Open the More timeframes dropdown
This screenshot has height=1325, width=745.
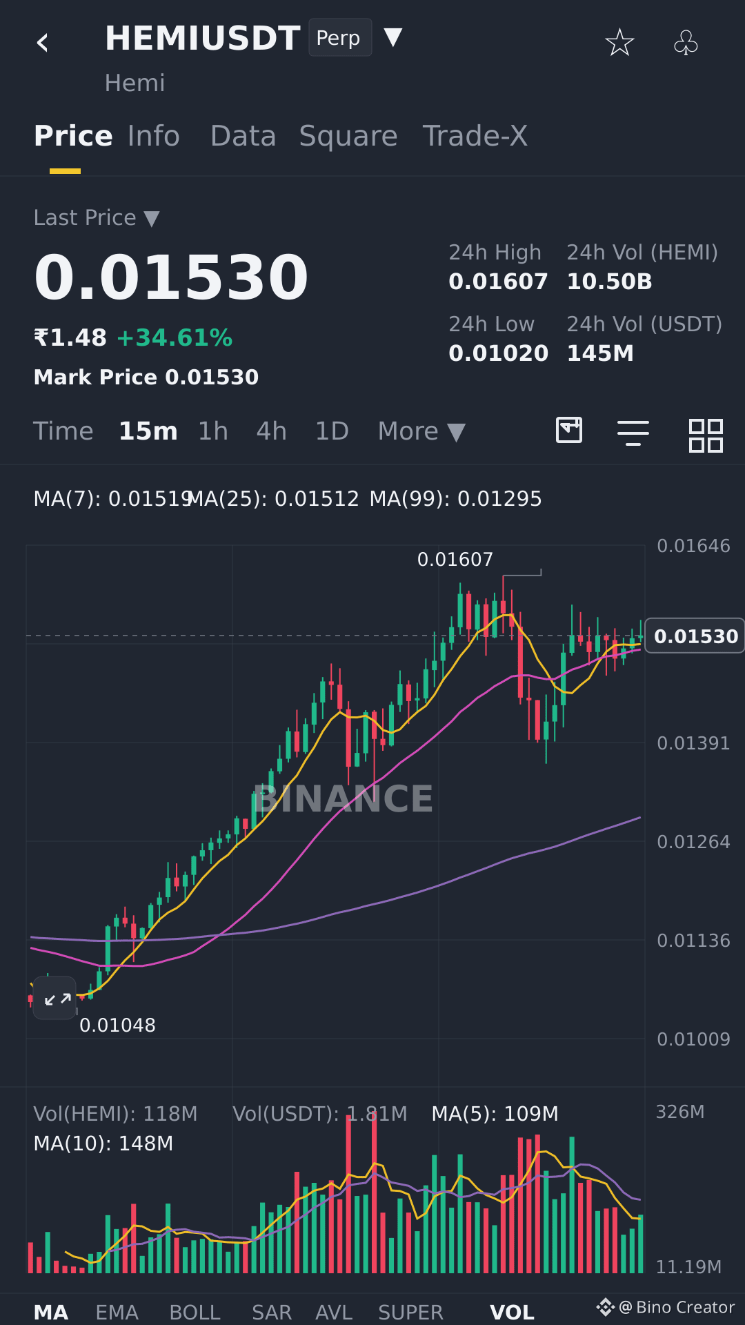421,431
